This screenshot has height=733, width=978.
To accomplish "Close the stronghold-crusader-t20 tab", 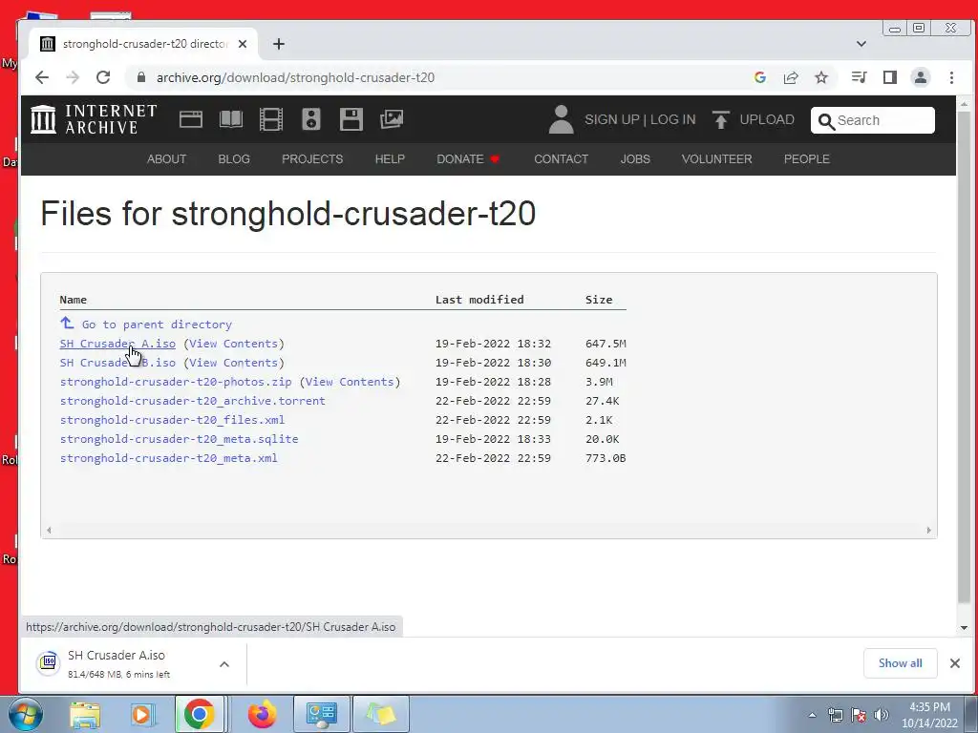I will point(243,44).
